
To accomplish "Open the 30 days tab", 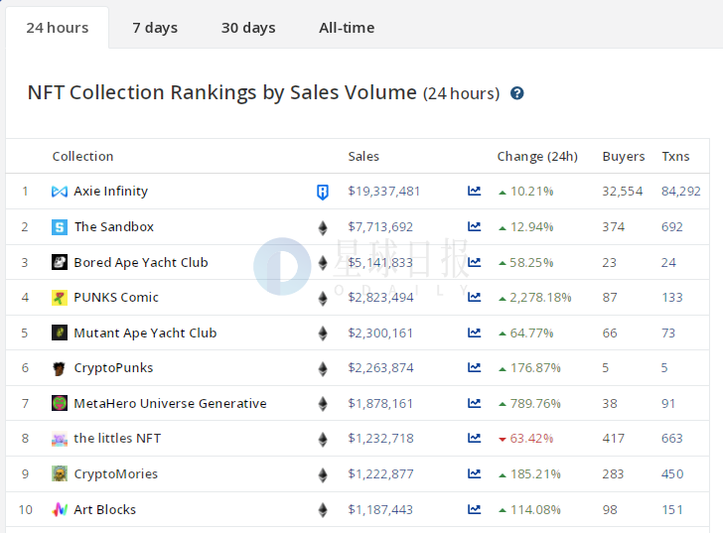I will click(x=248, y=28).
